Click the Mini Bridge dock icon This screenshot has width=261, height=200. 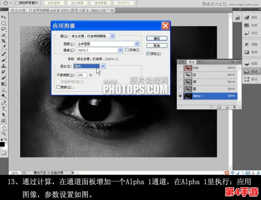[237, 18]
